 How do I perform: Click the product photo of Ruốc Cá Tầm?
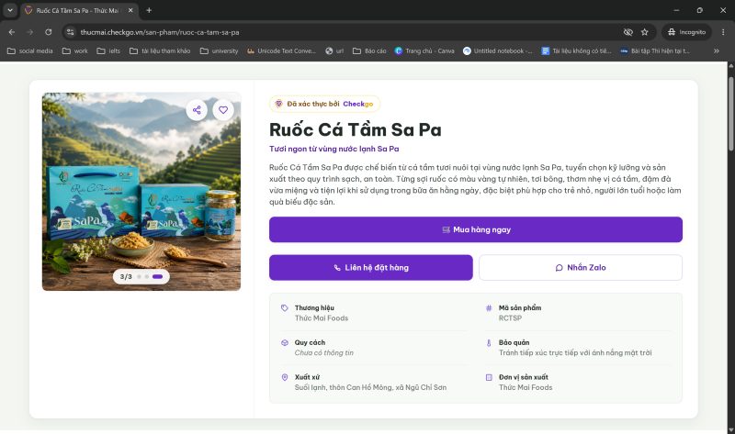tap(141, 192)
